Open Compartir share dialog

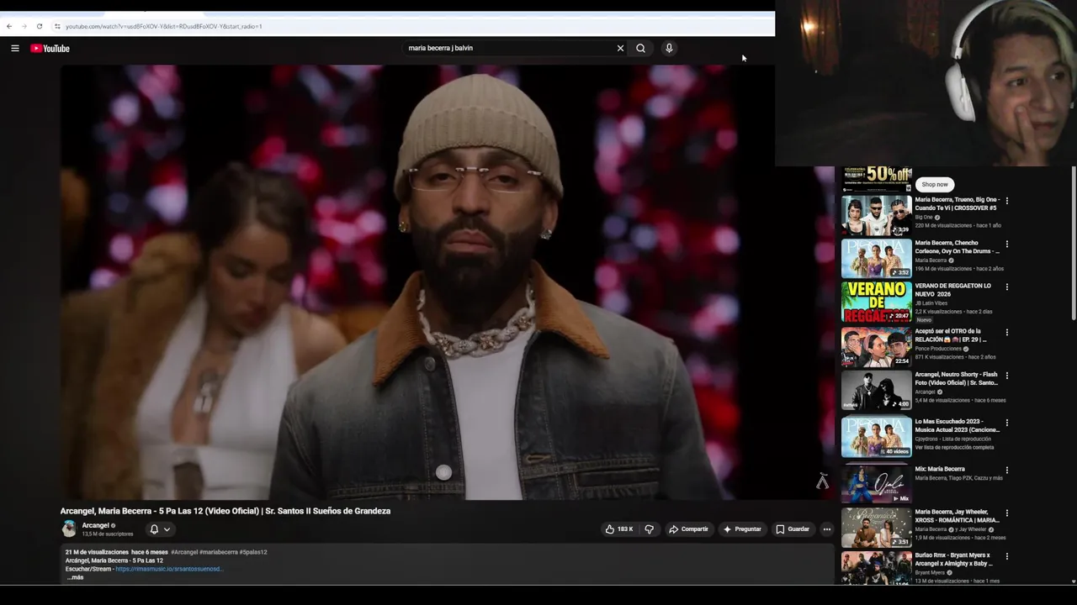pyautogui.click(x=688, y=529)
